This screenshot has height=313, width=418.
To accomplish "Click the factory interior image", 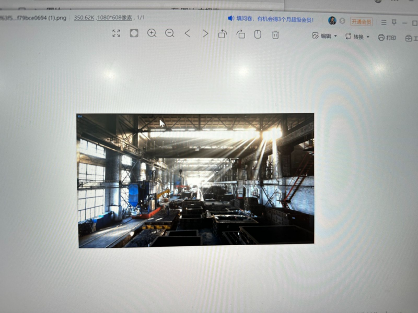I will [195, 180].
